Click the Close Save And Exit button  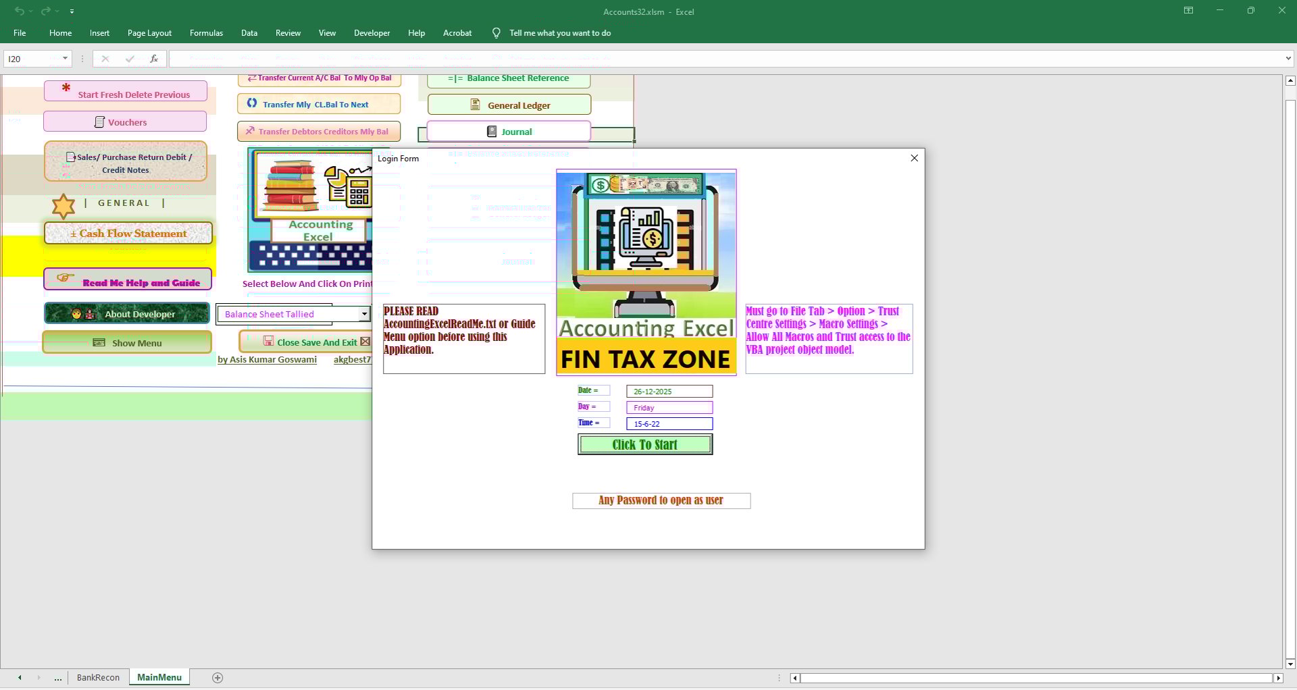307,342
